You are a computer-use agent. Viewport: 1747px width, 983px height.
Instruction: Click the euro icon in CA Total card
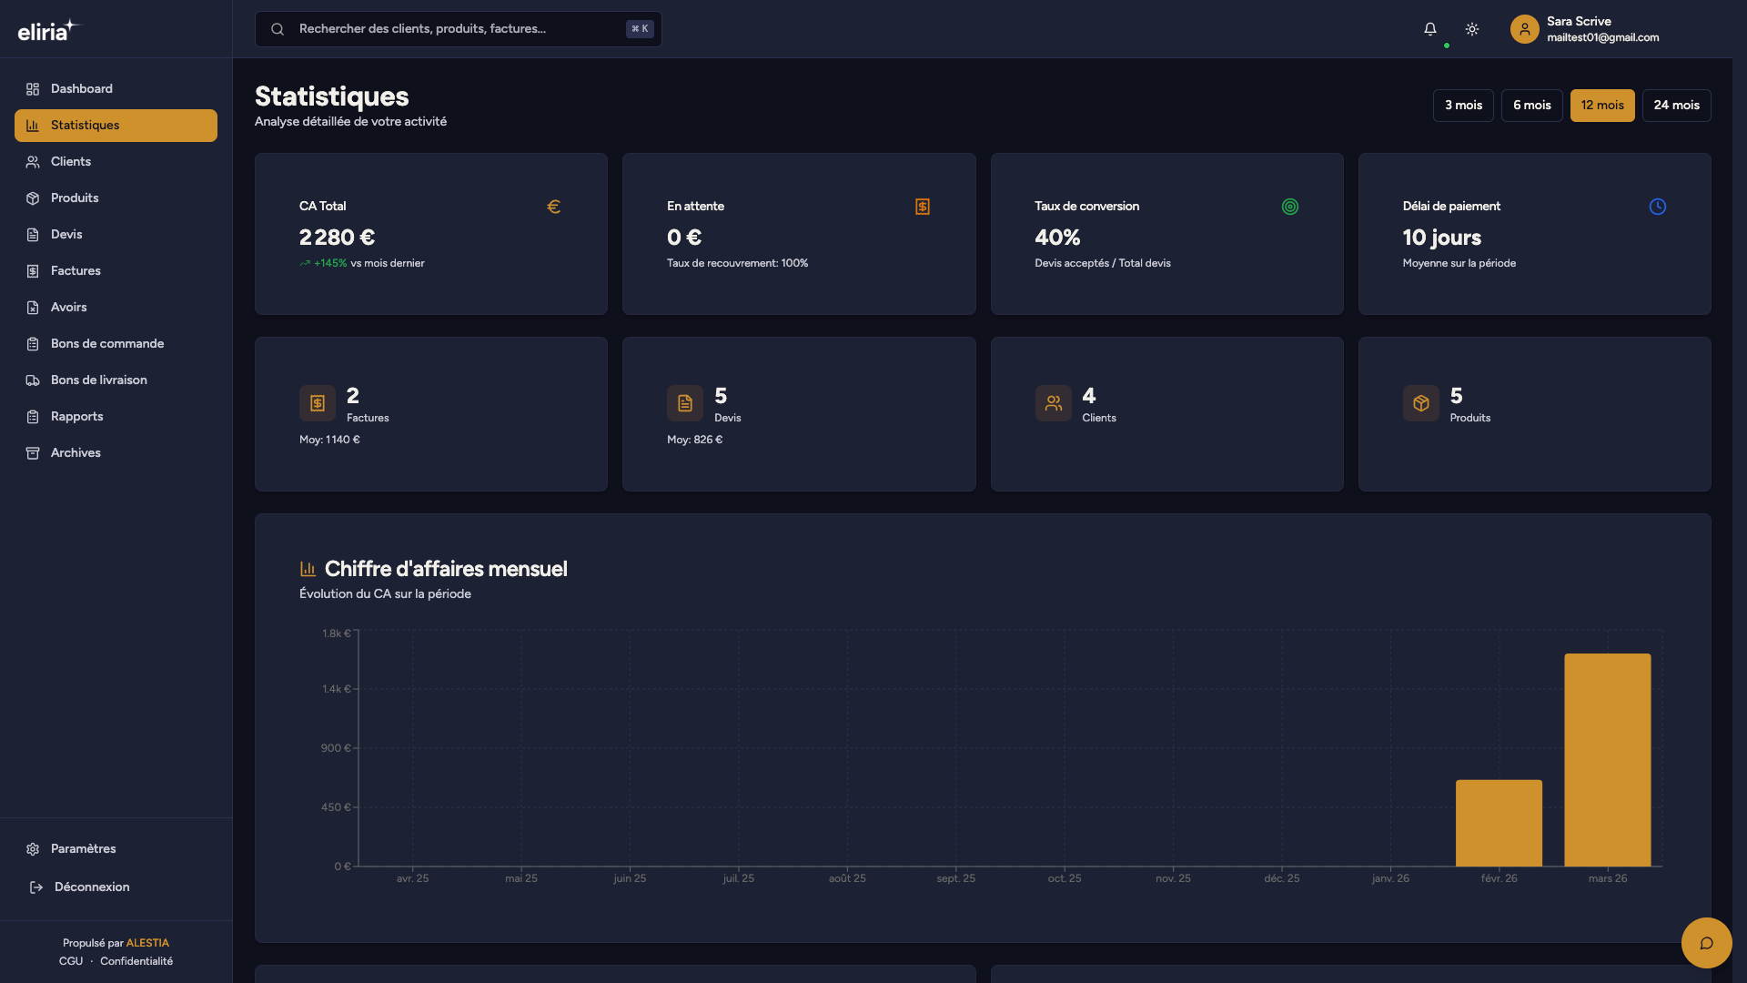(x=553, y=207)
